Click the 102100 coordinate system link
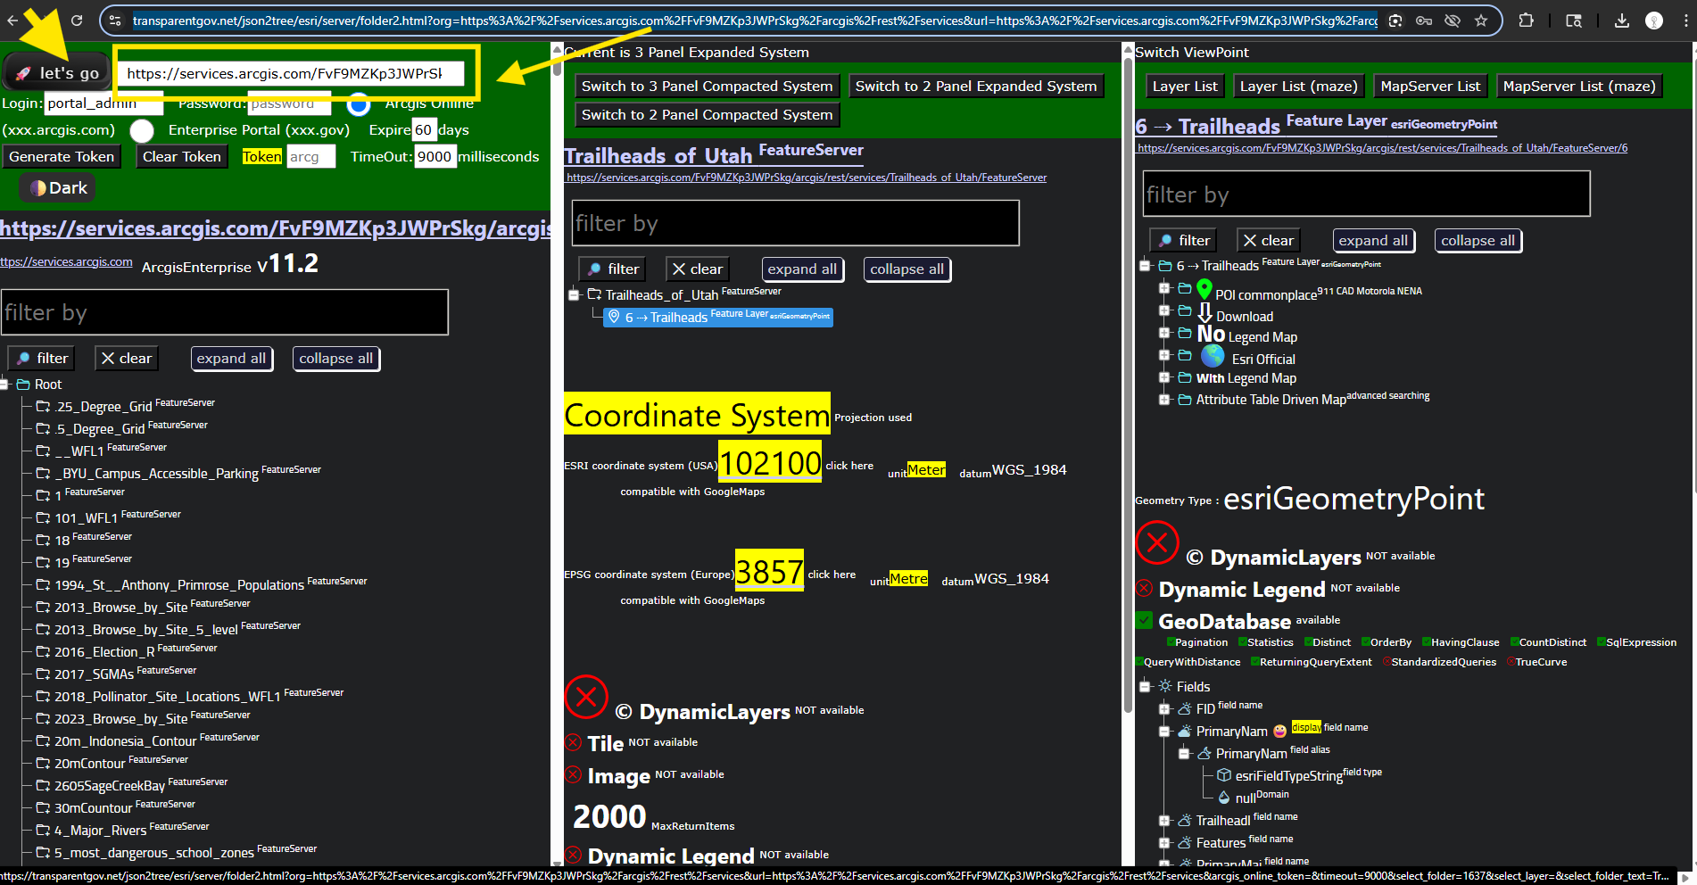This screenshot has width=1697, height=885. (x=770, y=463)
